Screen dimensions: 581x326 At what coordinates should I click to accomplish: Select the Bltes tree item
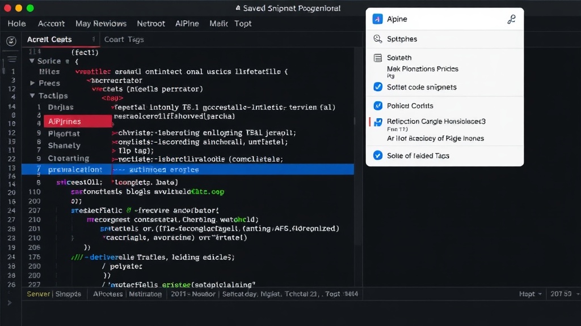[49, 72]
